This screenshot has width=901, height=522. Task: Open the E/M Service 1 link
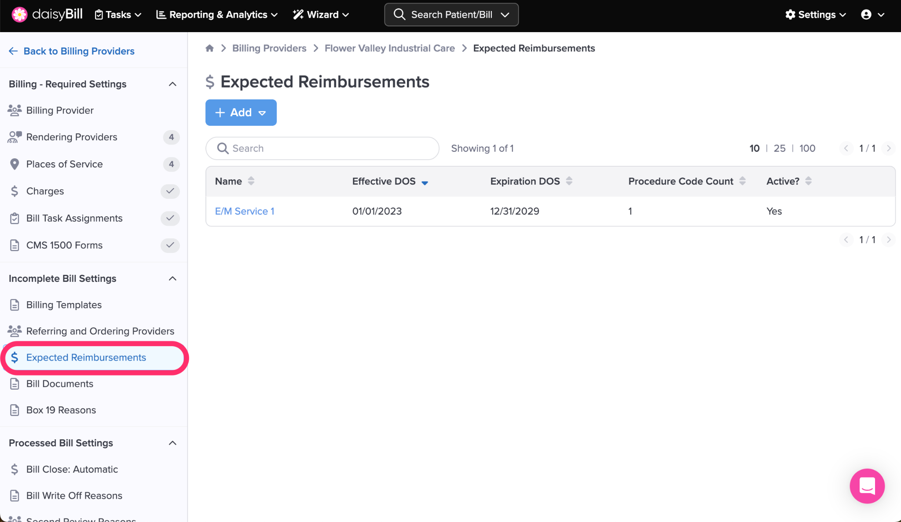coord(245,211)
